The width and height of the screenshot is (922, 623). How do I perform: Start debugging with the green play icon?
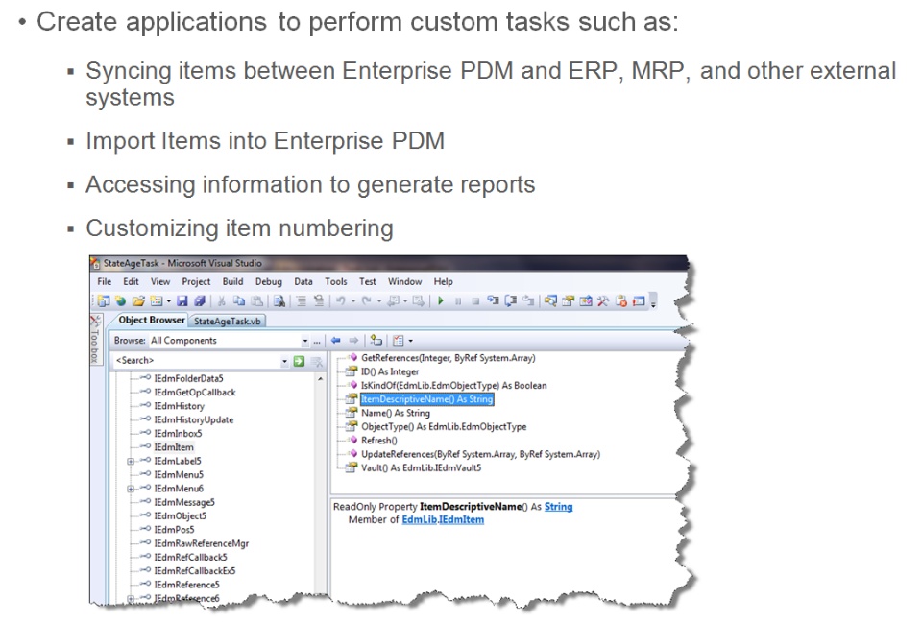tap(441, 300)
